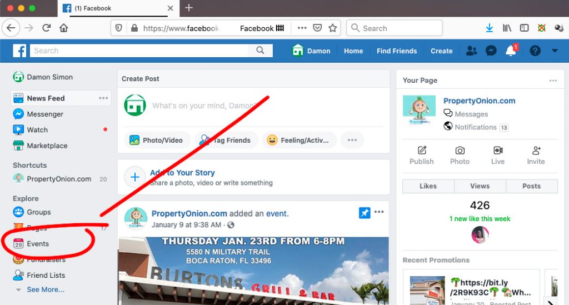Click Photo camera button in Your Page

pos(460,155)
